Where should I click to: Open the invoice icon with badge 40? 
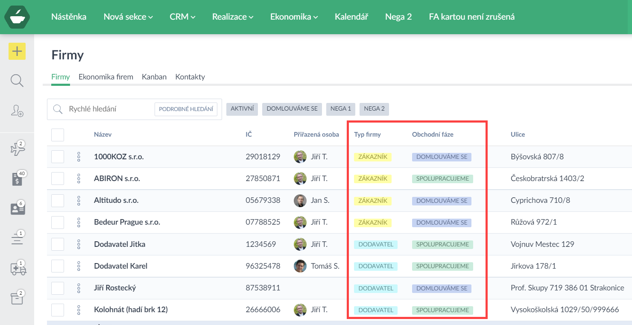coord(17,179)
